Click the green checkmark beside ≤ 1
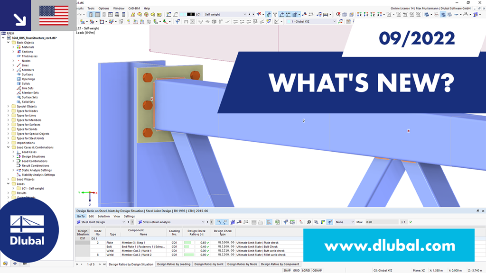The width and height of the screenshot is (486, 273). coord(411,222)
